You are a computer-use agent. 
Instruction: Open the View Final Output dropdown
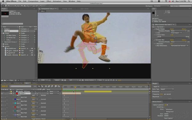click(176, 33)
